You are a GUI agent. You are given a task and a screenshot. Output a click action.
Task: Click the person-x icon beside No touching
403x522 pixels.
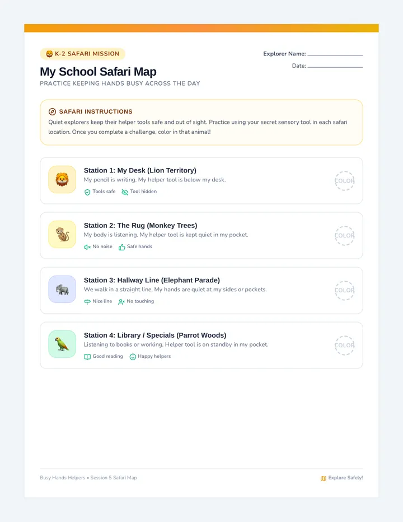(121, 302)
